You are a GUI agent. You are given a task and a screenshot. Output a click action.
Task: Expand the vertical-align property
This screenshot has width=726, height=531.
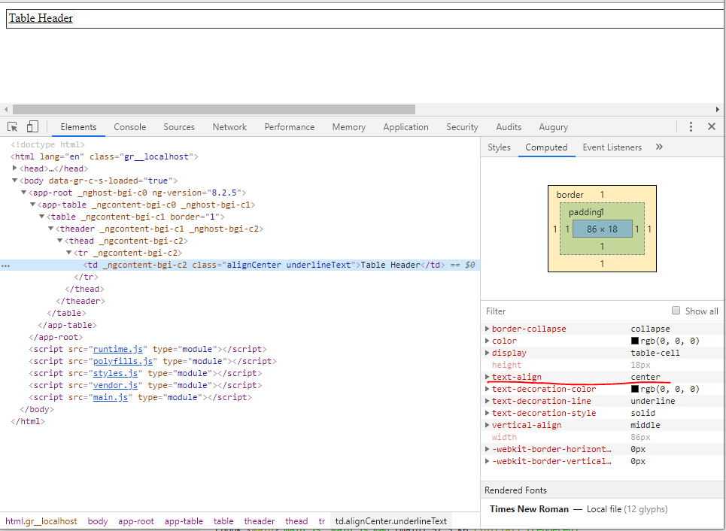487,424
